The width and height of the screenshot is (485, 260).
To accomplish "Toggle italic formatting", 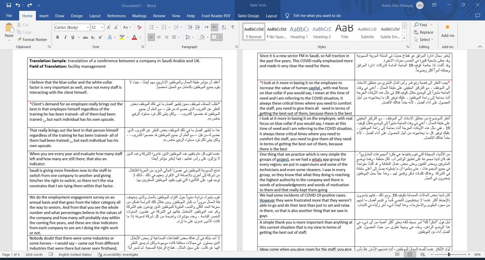I will pos(65,37).
